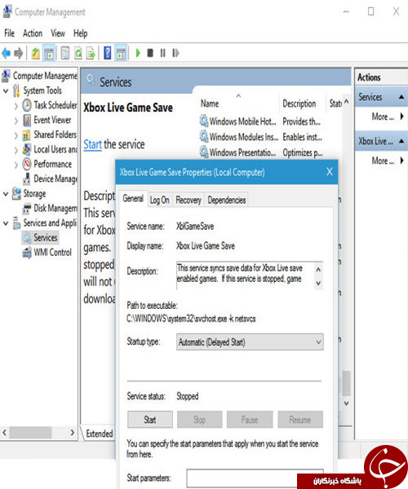Switch to the Log On tab
408x489 pixels.
click(159, 200)
